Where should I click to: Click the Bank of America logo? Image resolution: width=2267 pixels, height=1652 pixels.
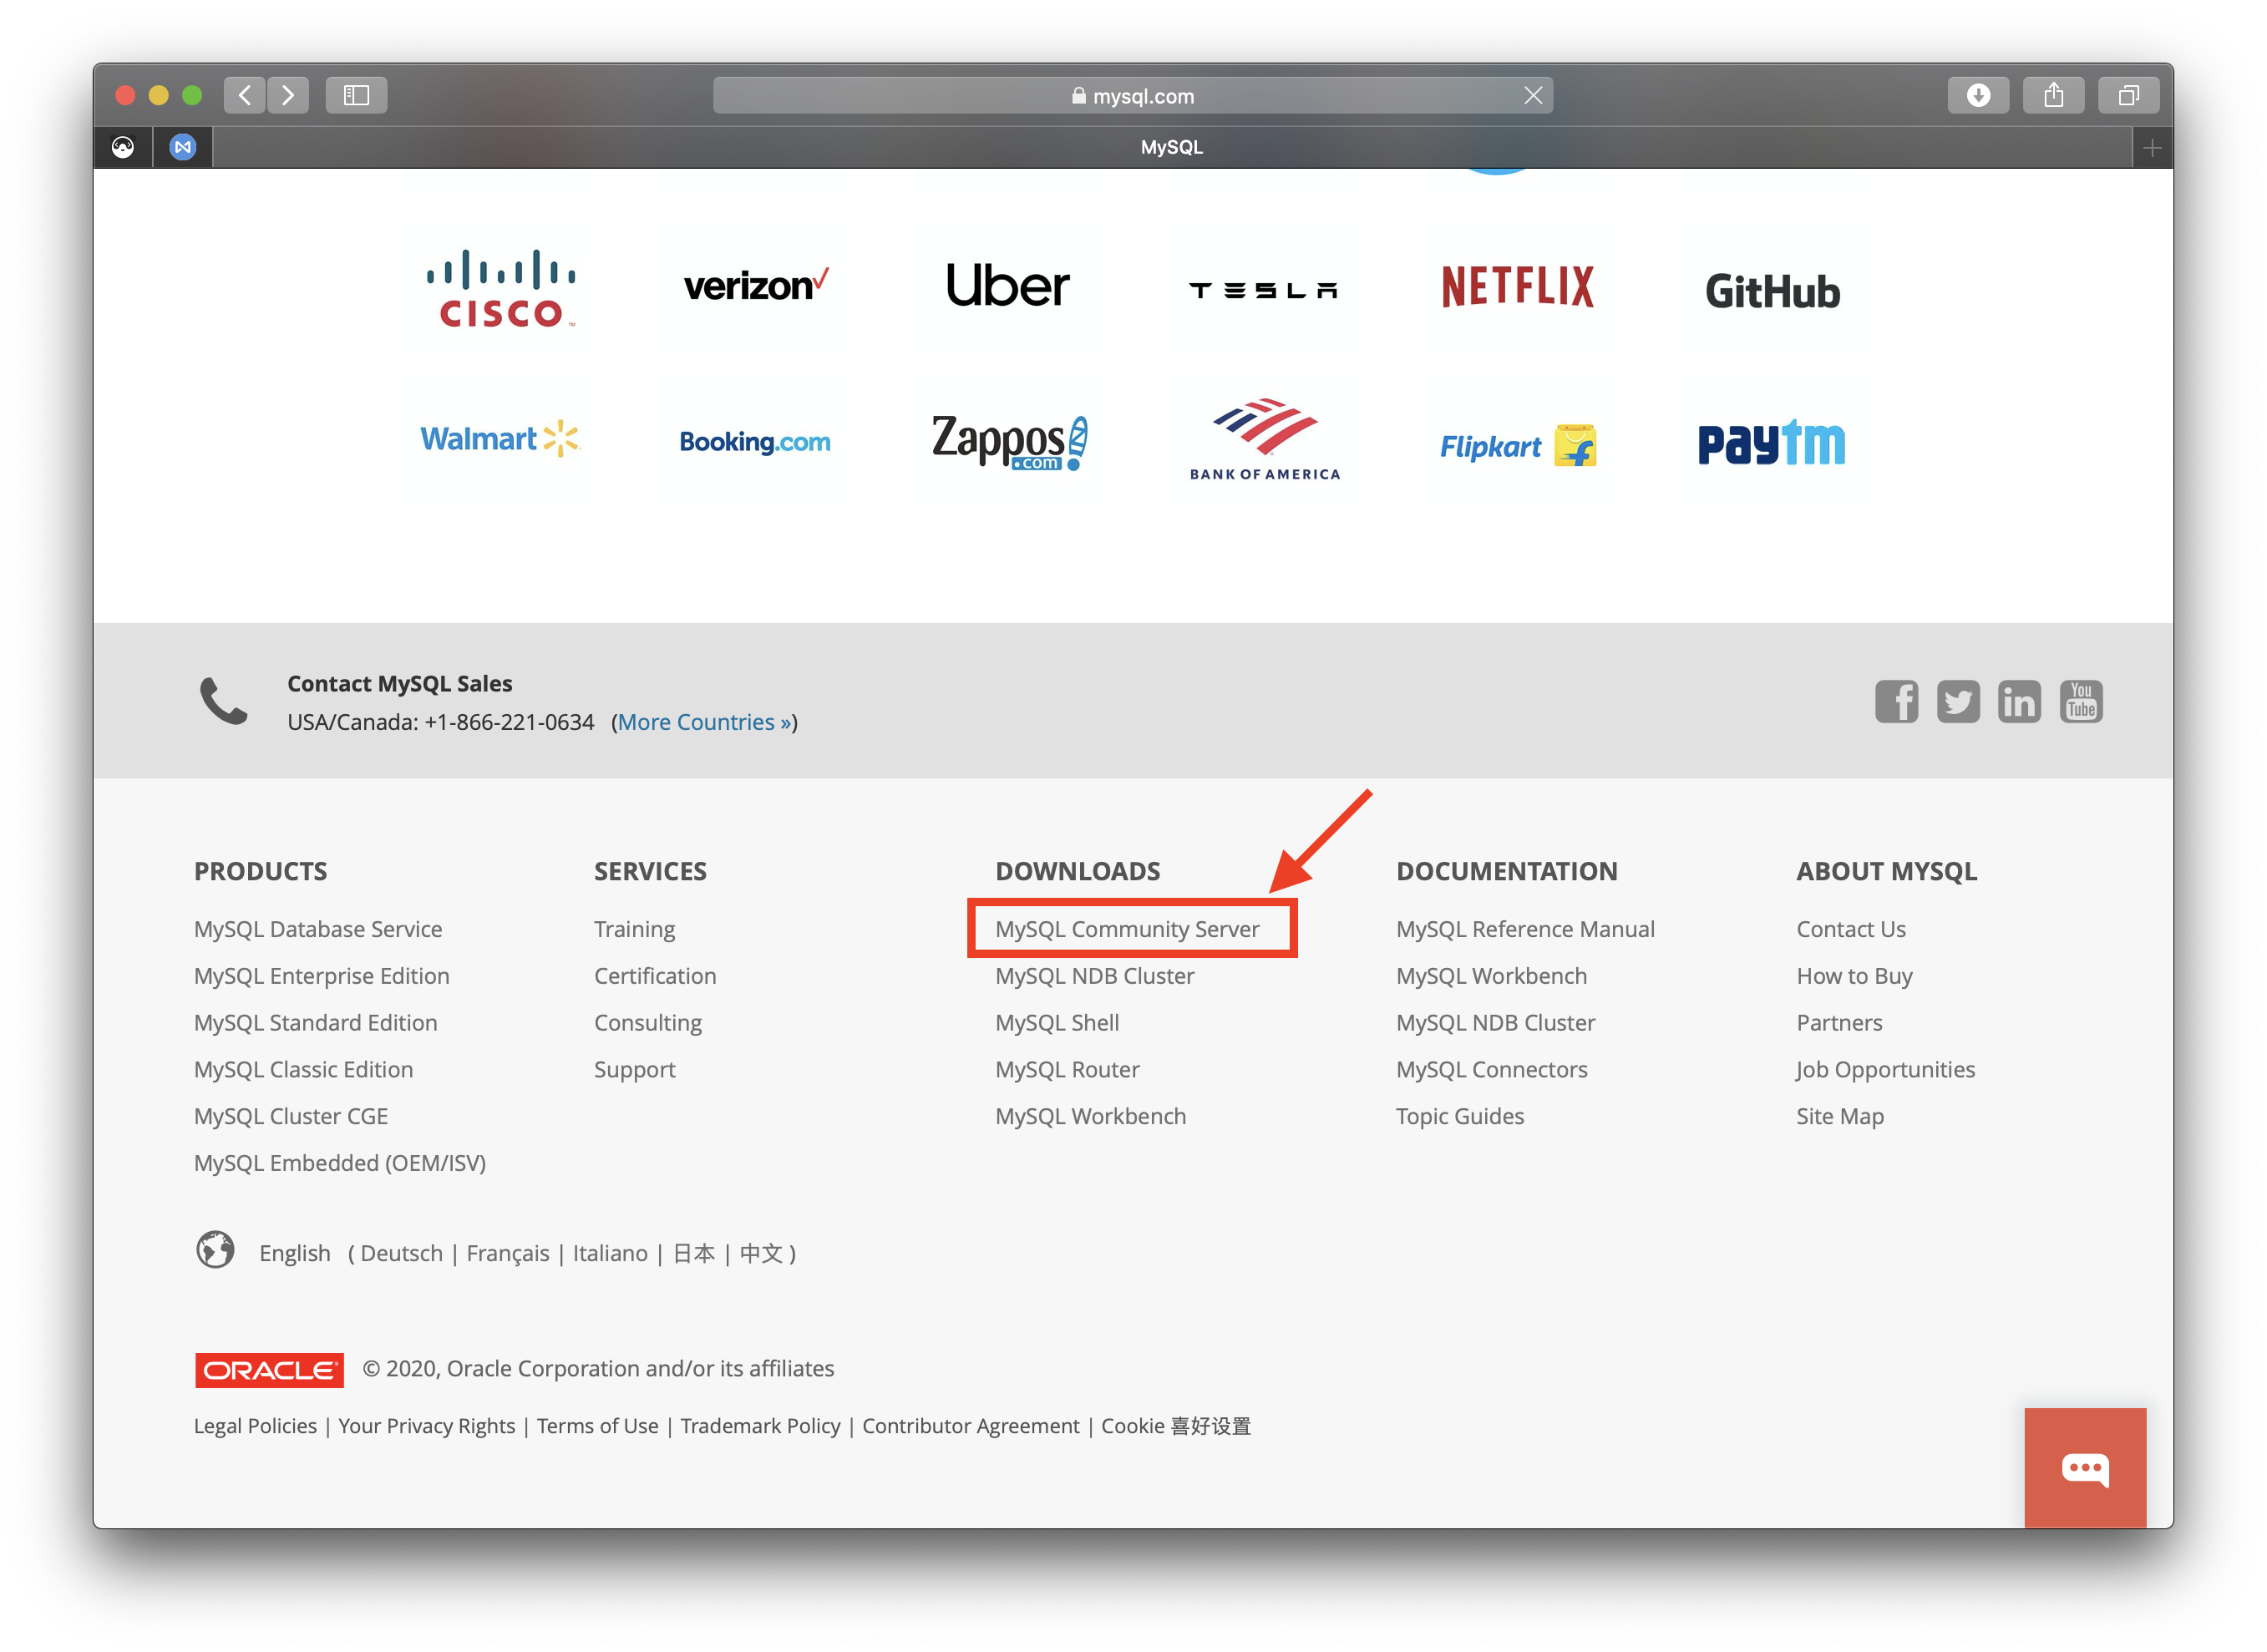[x=1264, y=440]
